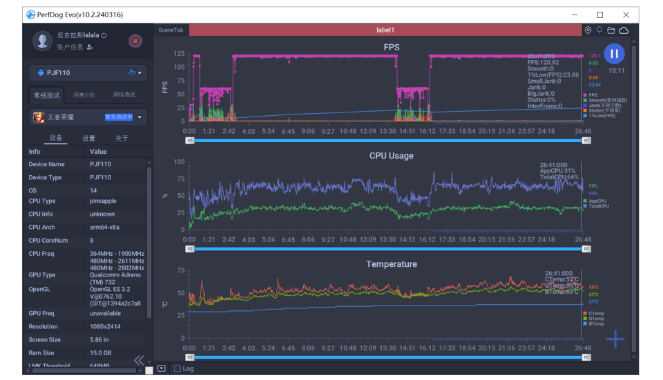Switch to the 设置 tab
Screen dimensions: 663x380
[x=89, y=138]
